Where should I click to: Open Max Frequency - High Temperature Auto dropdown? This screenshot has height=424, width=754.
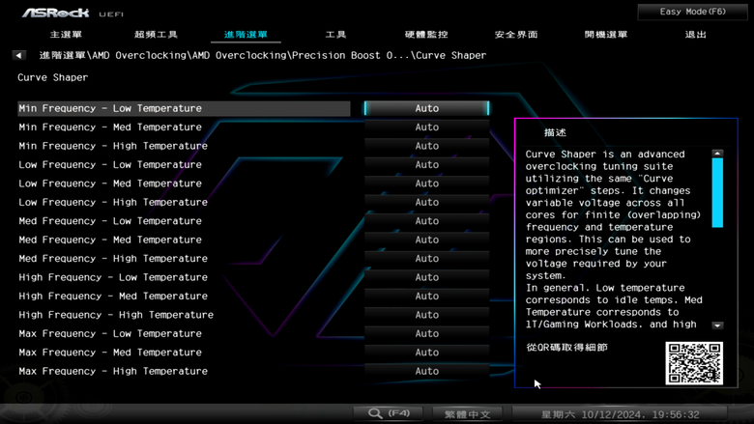pyautogui.click(x=427, y=371)
